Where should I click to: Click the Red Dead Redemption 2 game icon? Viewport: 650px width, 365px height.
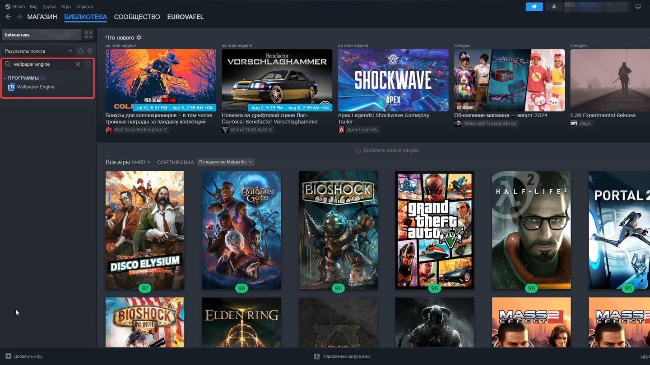(109, 130)
